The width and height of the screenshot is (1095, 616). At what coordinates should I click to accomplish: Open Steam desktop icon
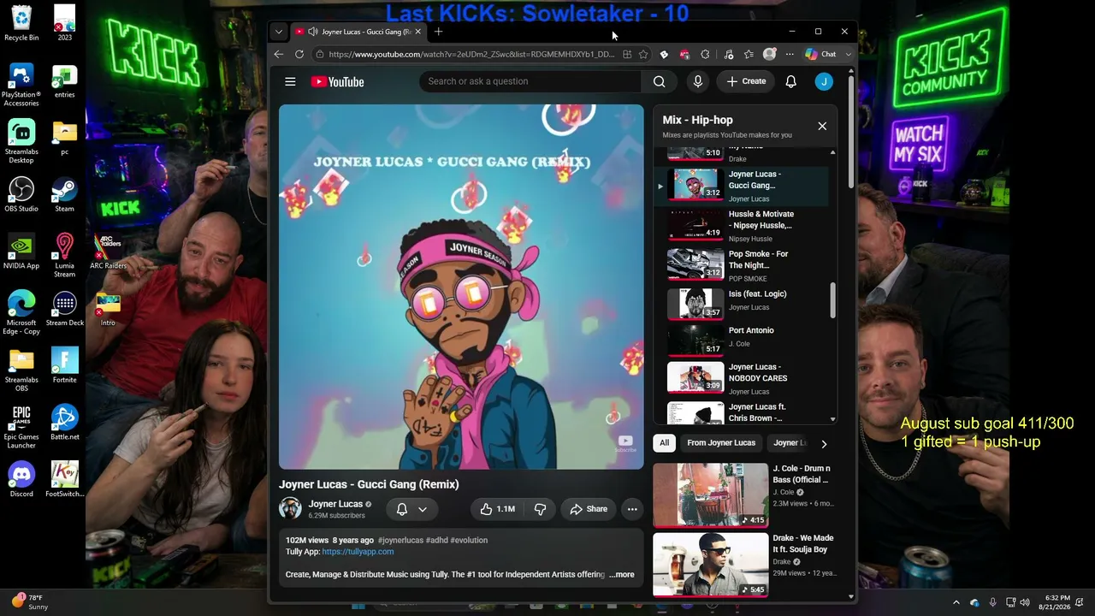pos(64,194)
